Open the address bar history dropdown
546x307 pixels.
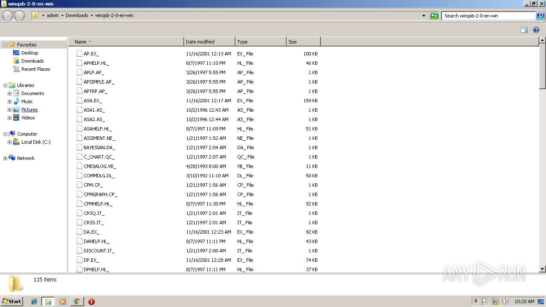click(x=424, y=16)
